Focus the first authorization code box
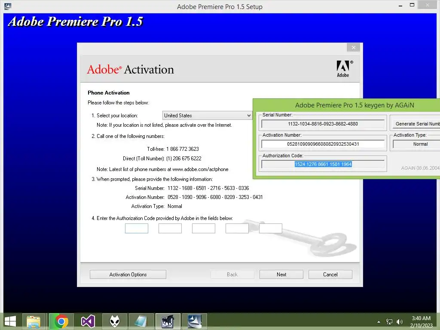Viewport: 440px width, 330px height. [136, 229]
